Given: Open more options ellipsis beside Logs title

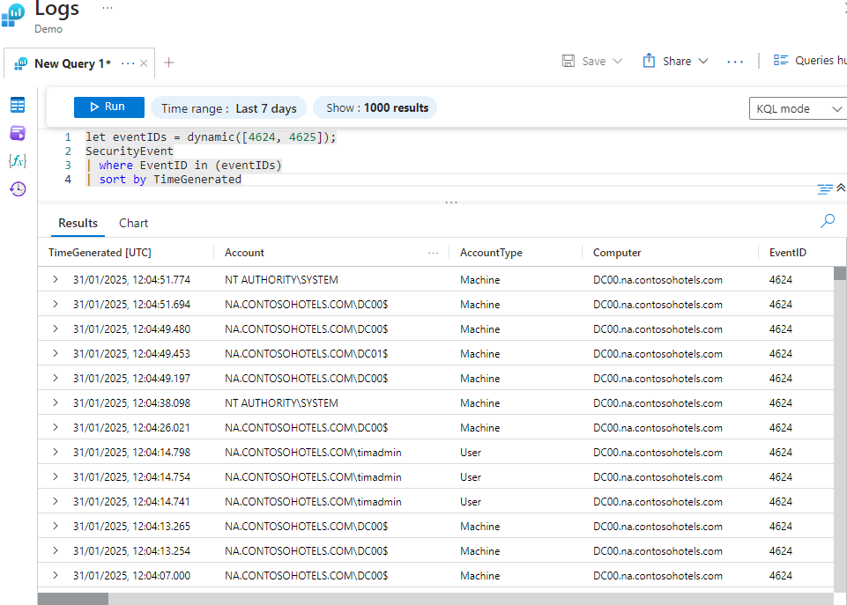Looking at the screenshot, I should (108, 8).
